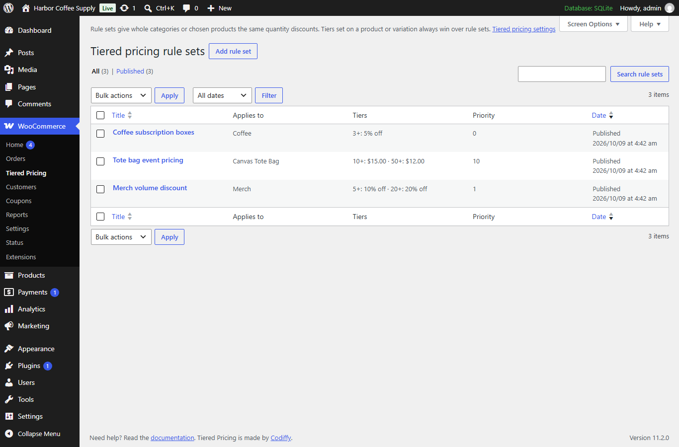The image size is (679, 447).
Task: Open the Tiered pricing settings link
Action: click(524, 29)
